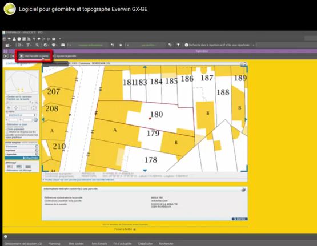Screen dimensions: 317x246
Task: Click 'Zoom précédent' link
Action: click(x=15, y=129)
